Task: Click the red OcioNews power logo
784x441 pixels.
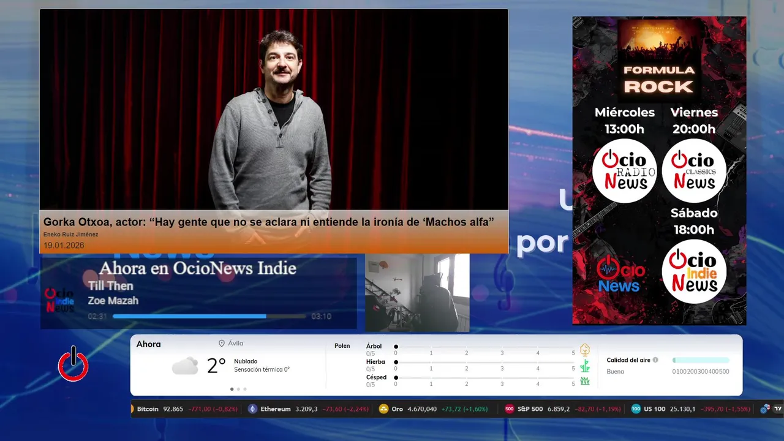Action: click(73, 364)
